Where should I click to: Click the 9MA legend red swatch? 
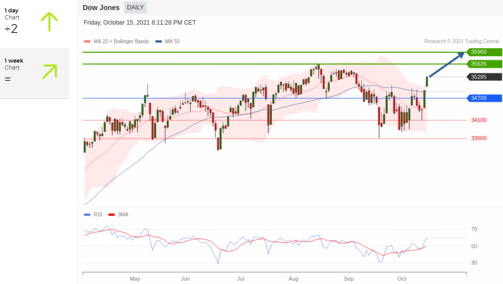point(111,215)
